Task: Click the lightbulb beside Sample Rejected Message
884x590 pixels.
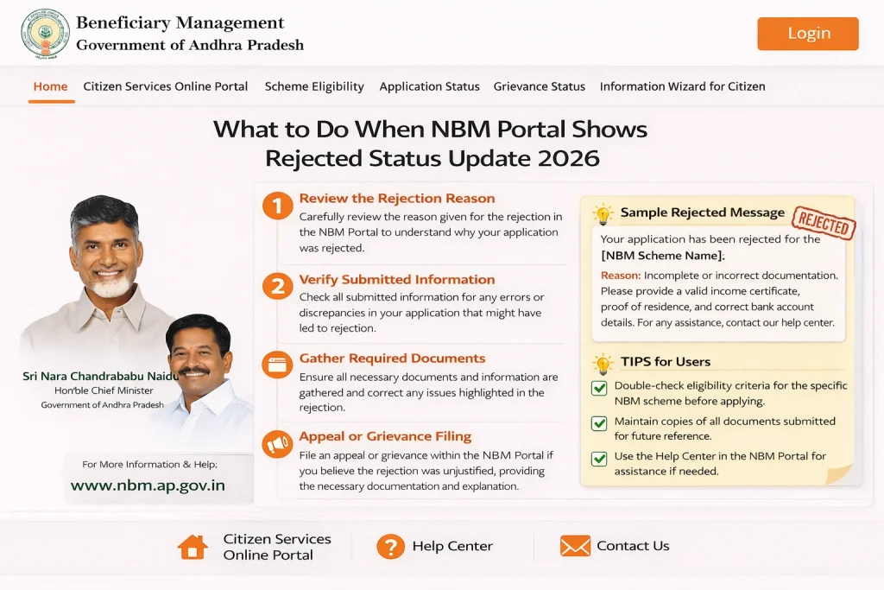Action: pos(603,213)
